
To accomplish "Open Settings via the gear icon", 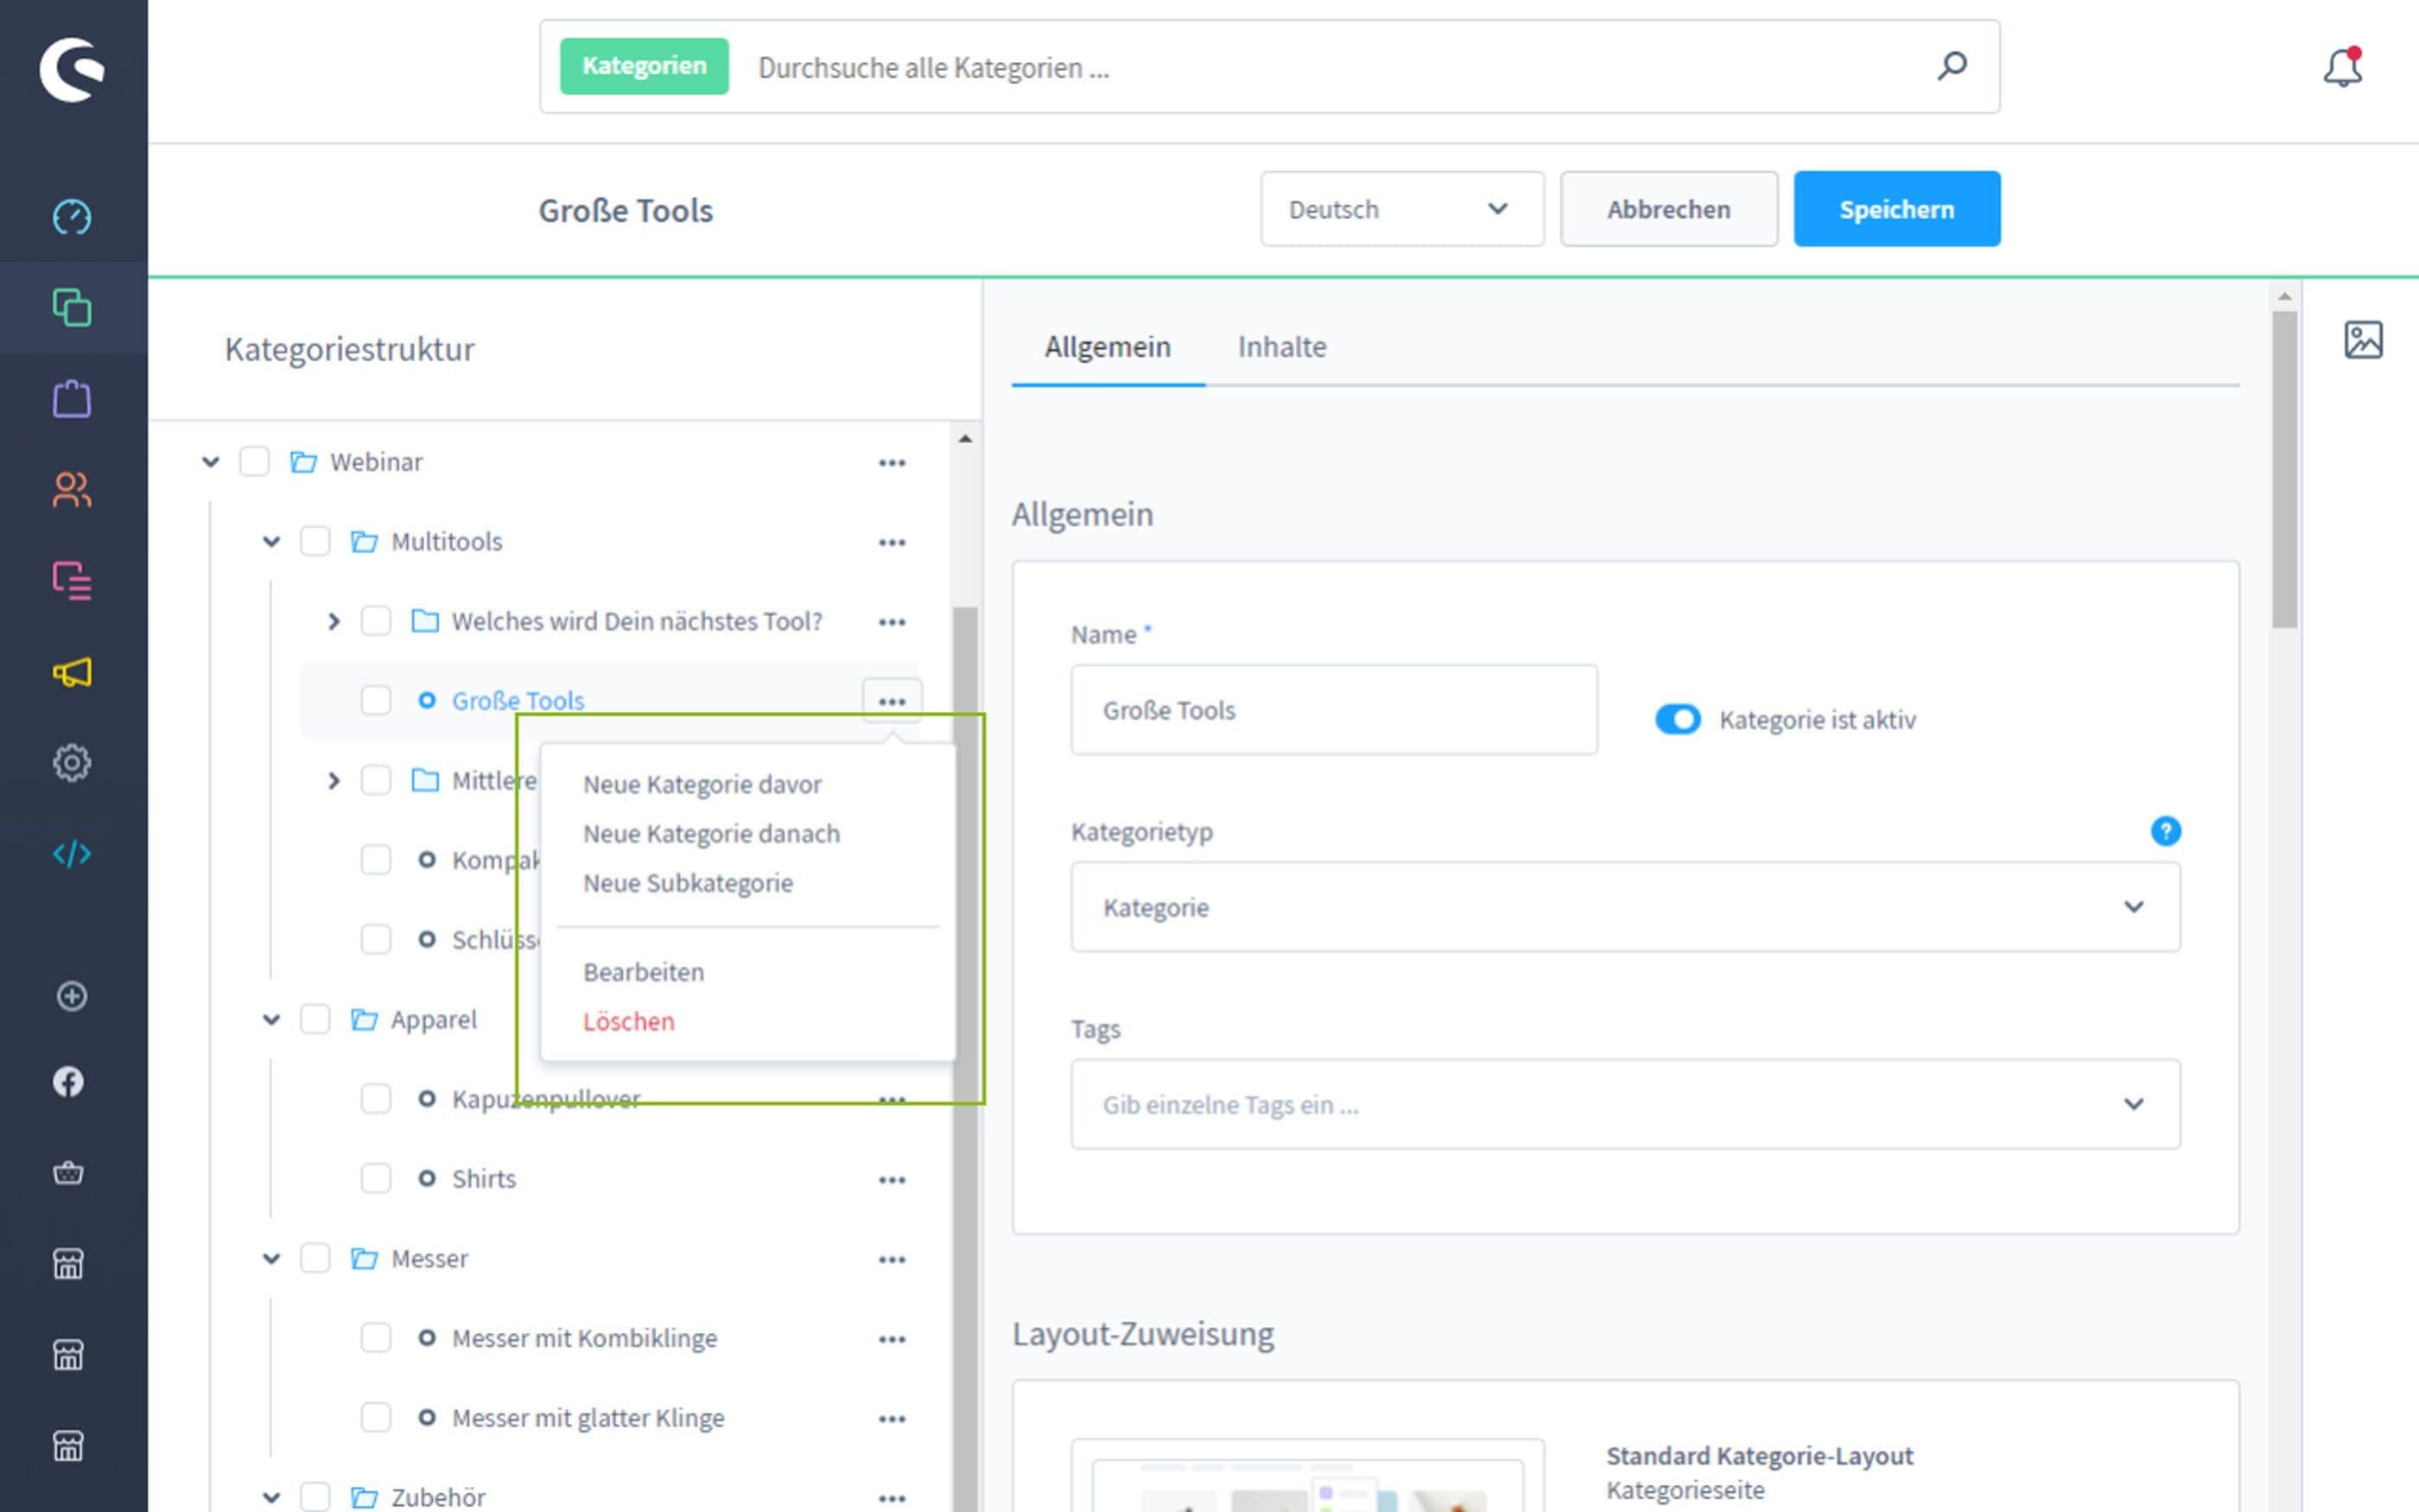I will click(71, 762).
